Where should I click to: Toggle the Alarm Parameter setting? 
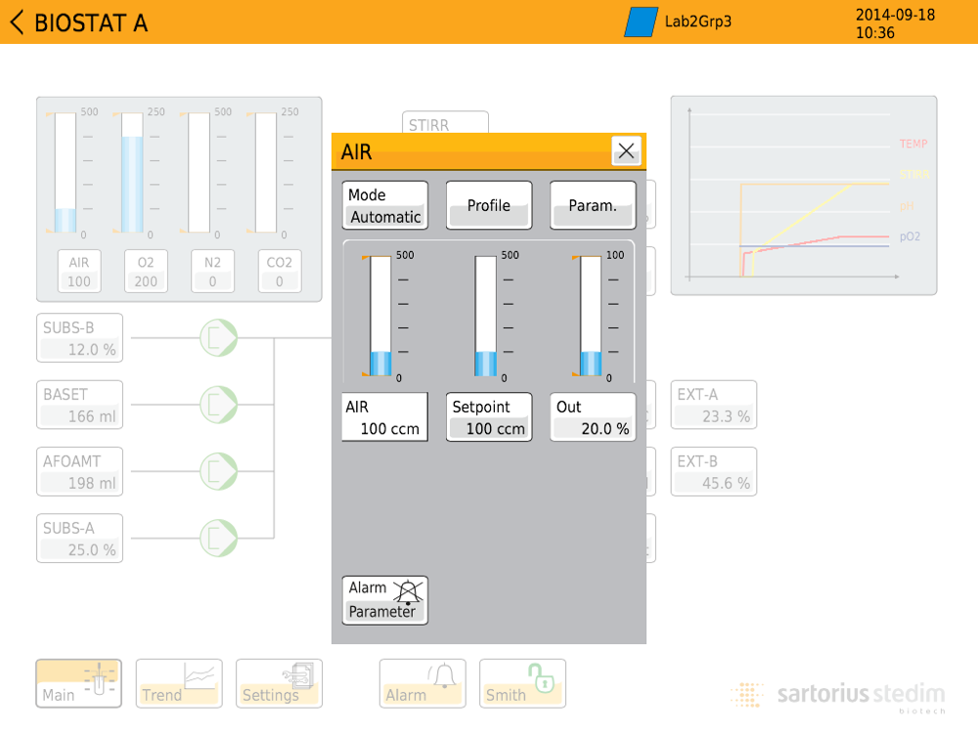[384, 600]
